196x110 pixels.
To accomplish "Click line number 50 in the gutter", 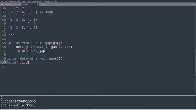I will coord(4,62).
